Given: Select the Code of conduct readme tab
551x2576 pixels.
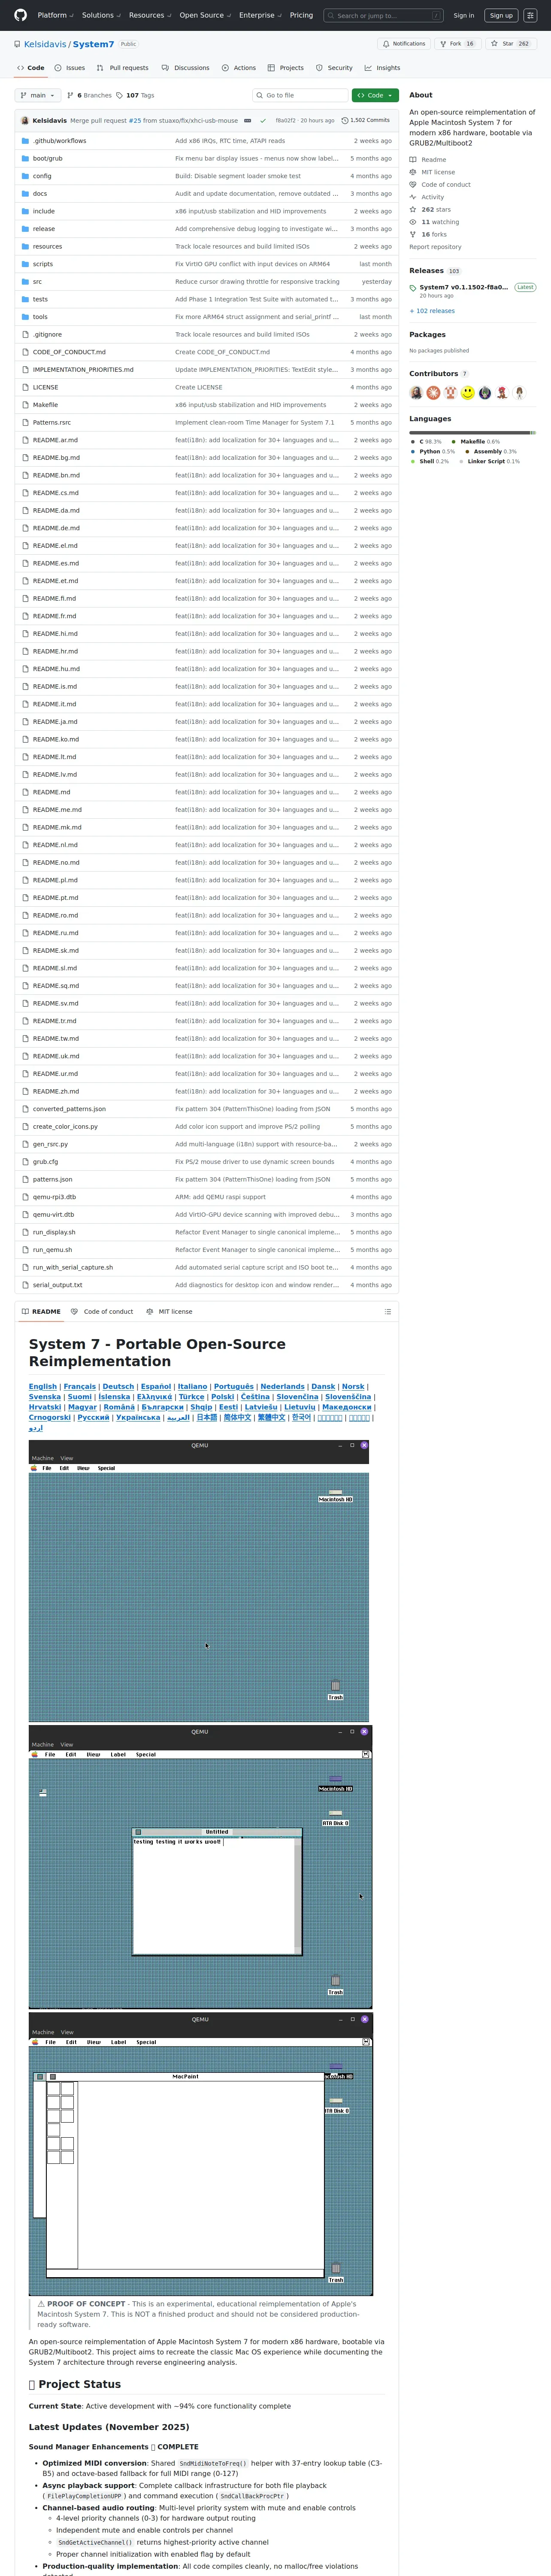Looking at the screenshot, I should click(102, 1311).
